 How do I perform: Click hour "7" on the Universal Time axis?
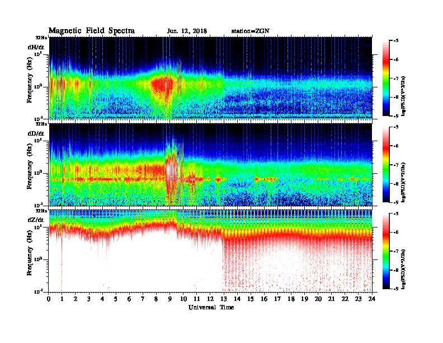click(143, 299)
